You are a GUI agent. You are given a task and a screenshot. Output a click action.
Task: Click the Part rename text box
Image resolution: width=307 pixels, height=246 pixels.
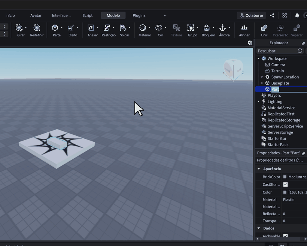[289, 89]
